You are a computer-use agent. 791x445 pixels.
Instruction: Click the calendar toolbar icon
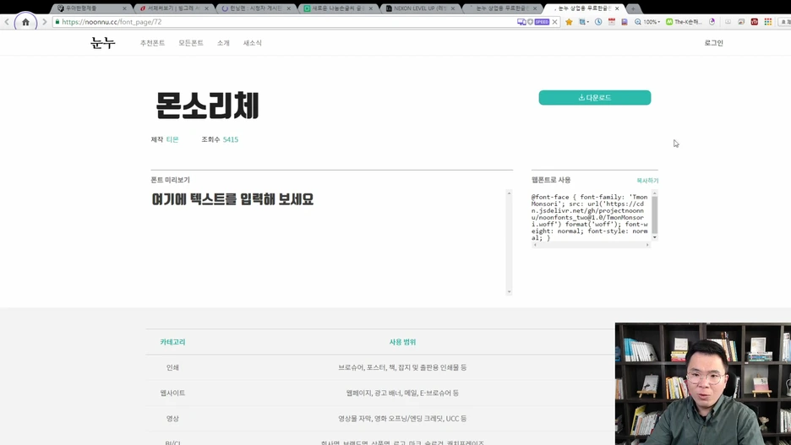(x=611, y=22)
